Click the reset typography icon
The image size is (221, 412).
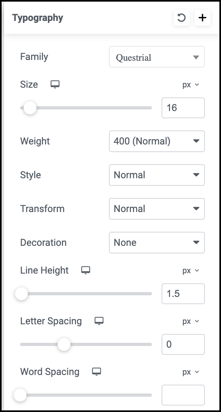181,18
